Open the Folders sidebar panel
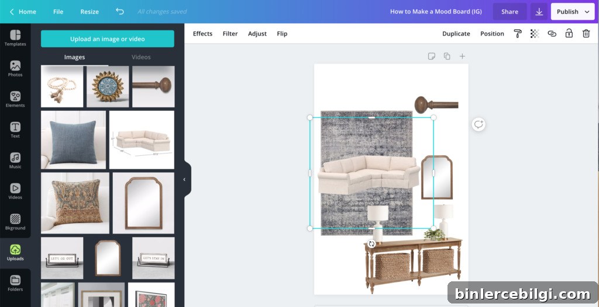599x307 pixels. click(15, 283)
